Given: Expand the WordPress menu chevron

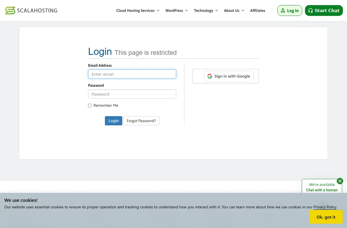Looking at the screenshot, I should (187, 11).
